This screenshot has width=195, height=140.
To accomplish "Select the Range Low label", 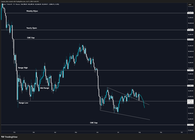I will [24, 103].
